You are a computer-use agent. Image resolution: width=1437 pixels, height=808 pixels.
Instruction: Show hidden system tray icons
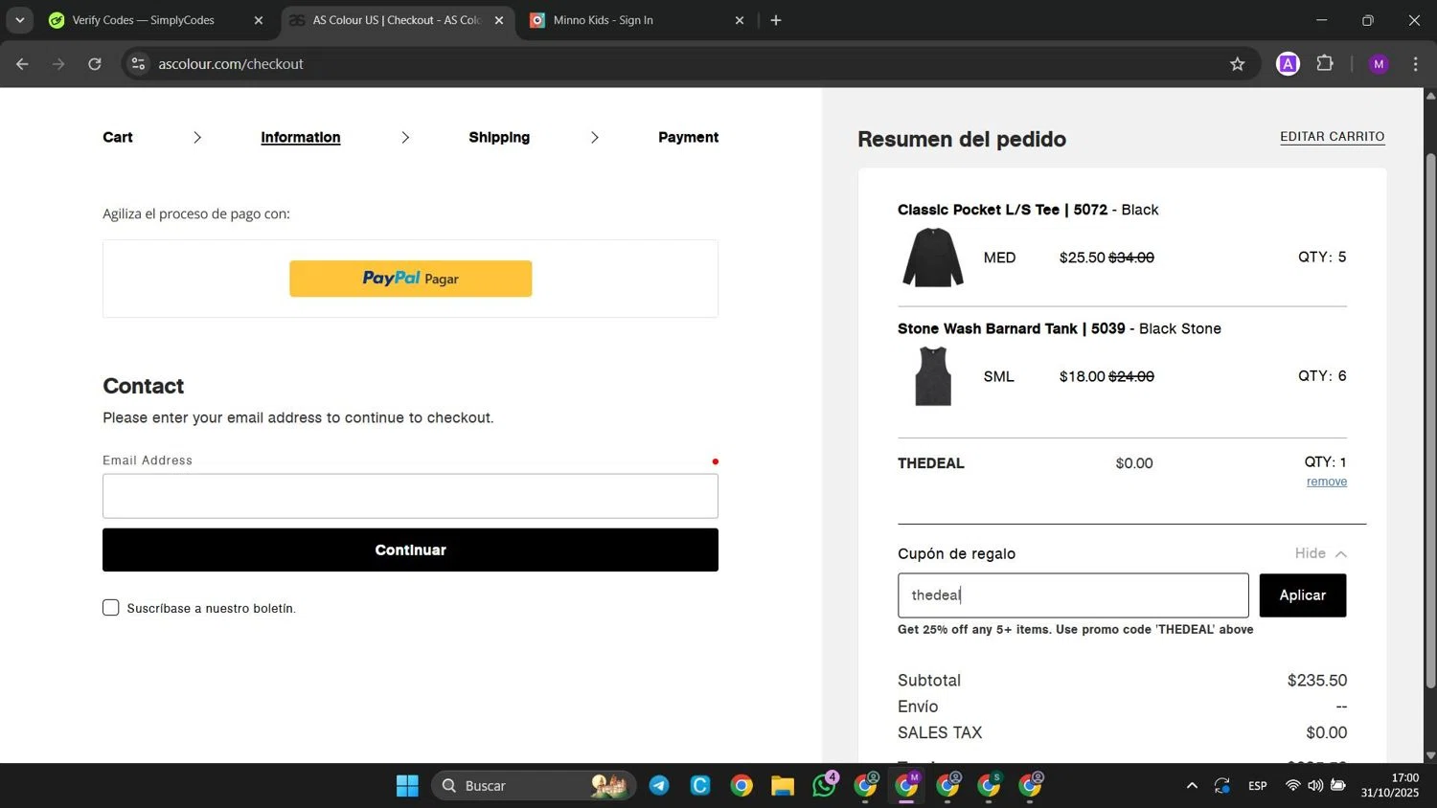1192,786
